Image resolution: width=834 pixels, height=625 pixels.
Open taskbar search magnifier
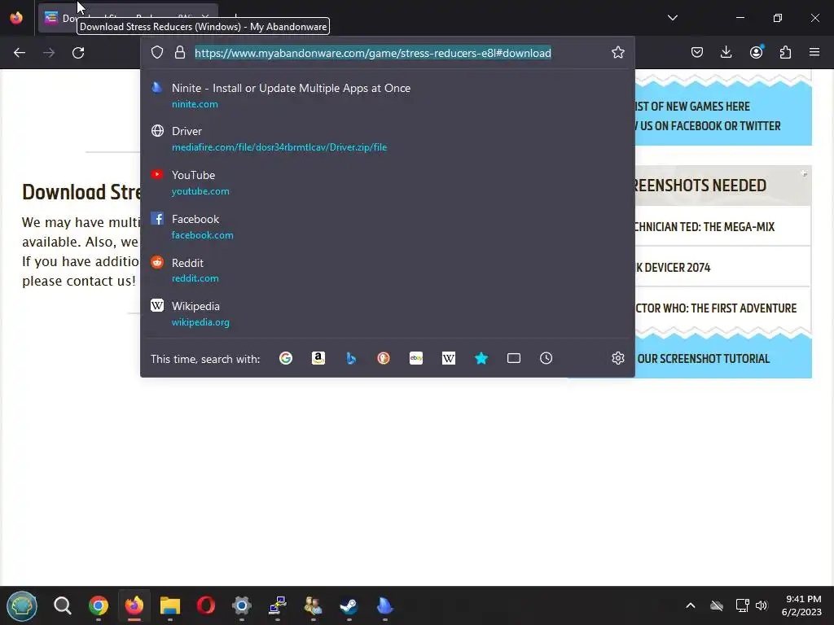click(62, 605)
